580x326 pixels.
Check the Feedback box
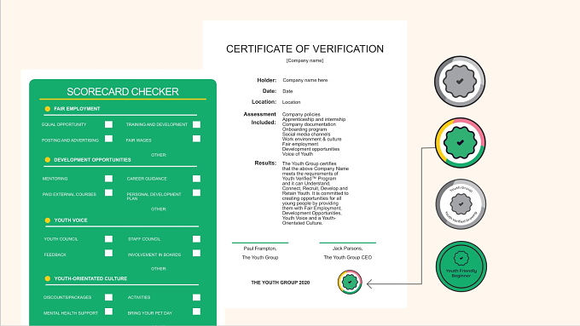pyautogui.click(x=108, y=253)
